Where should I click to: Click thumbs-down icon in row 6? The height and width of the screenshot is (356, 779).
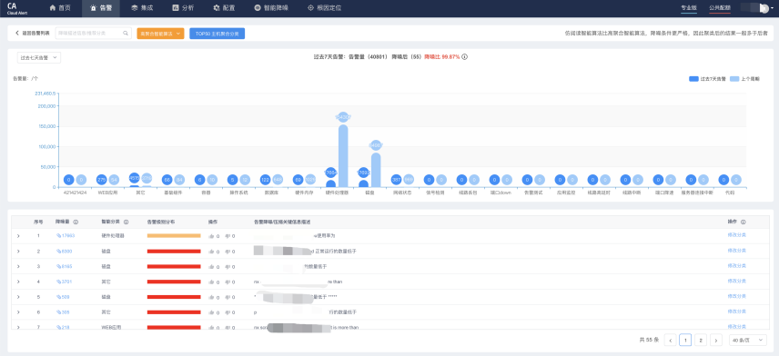pos(228,312)
